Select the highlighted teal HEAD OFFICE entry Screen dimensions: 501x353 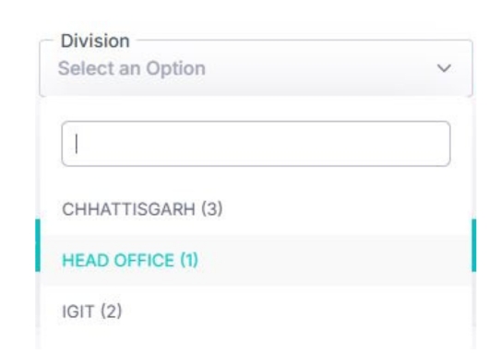[x=256, y=260]
